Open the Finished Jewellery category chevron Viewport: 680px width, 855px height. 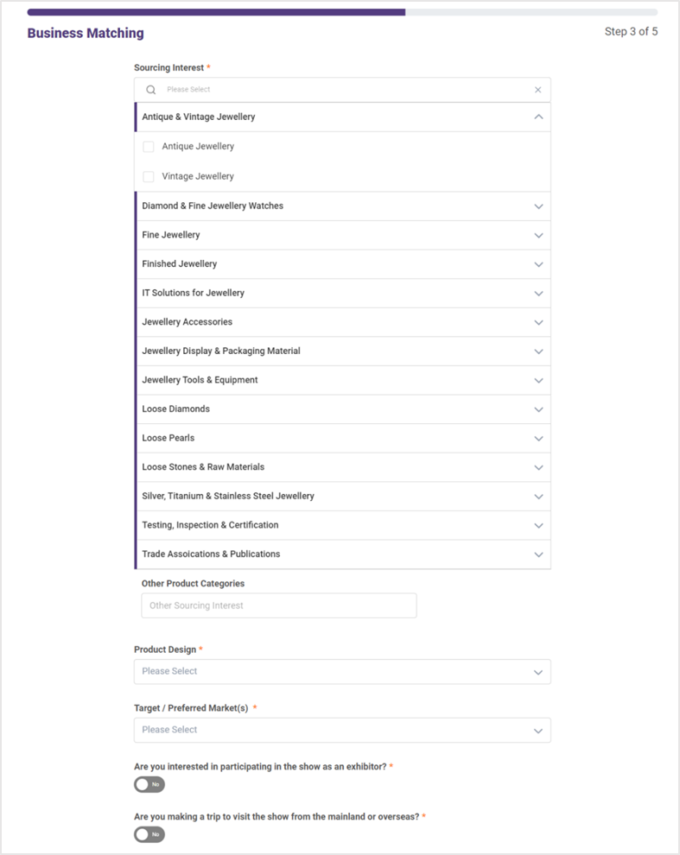pyautogui.click(x=538, y=264)
